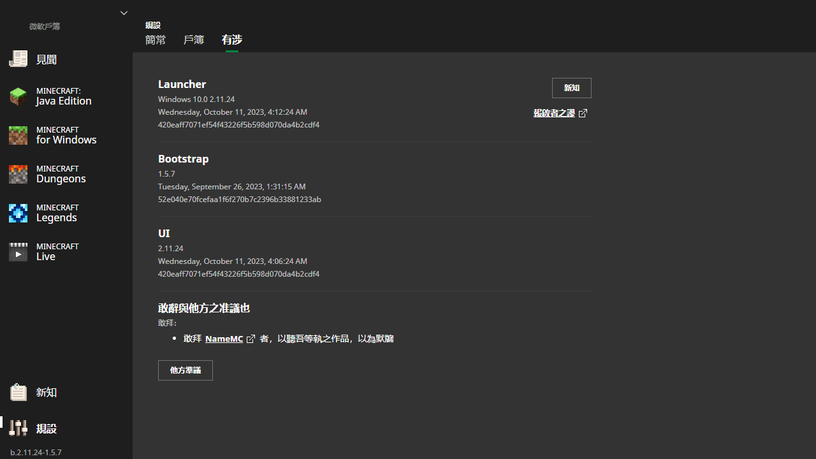Click Launcher version 'Windows 10.0 2.11.24'
This screenshot has width=816, height=459.
(196, 99)
